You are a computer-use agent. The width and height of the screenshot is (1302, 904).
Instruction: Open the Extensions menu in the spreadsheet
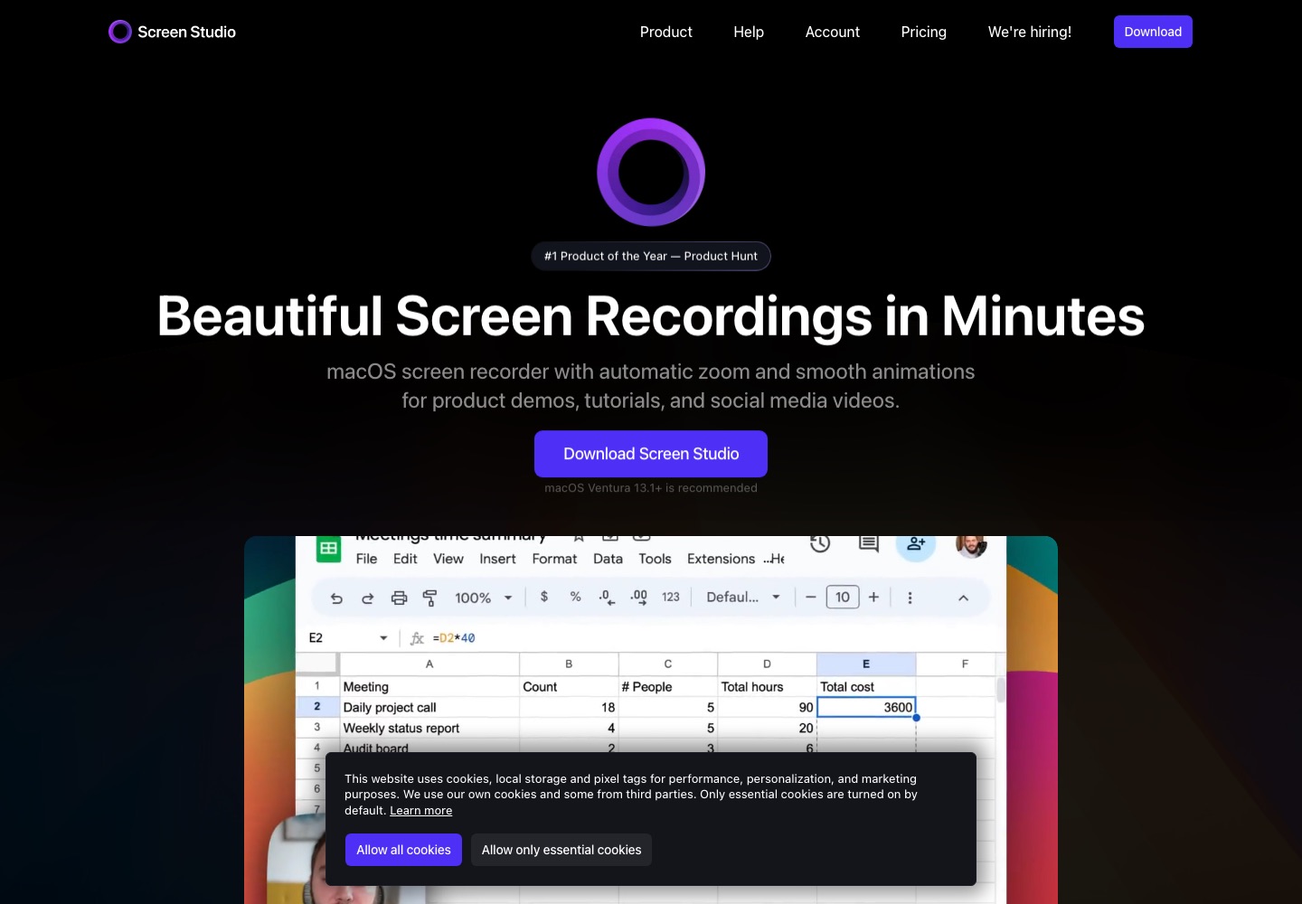(721, 559)
